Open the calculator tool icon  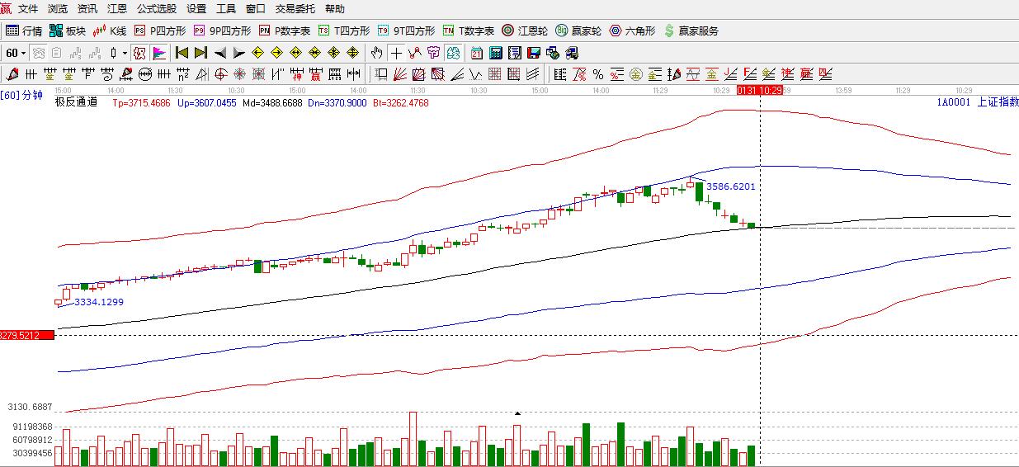[496, 53]
